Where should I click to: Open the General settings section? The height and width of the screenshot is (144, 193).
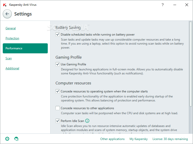coord(10,28)
